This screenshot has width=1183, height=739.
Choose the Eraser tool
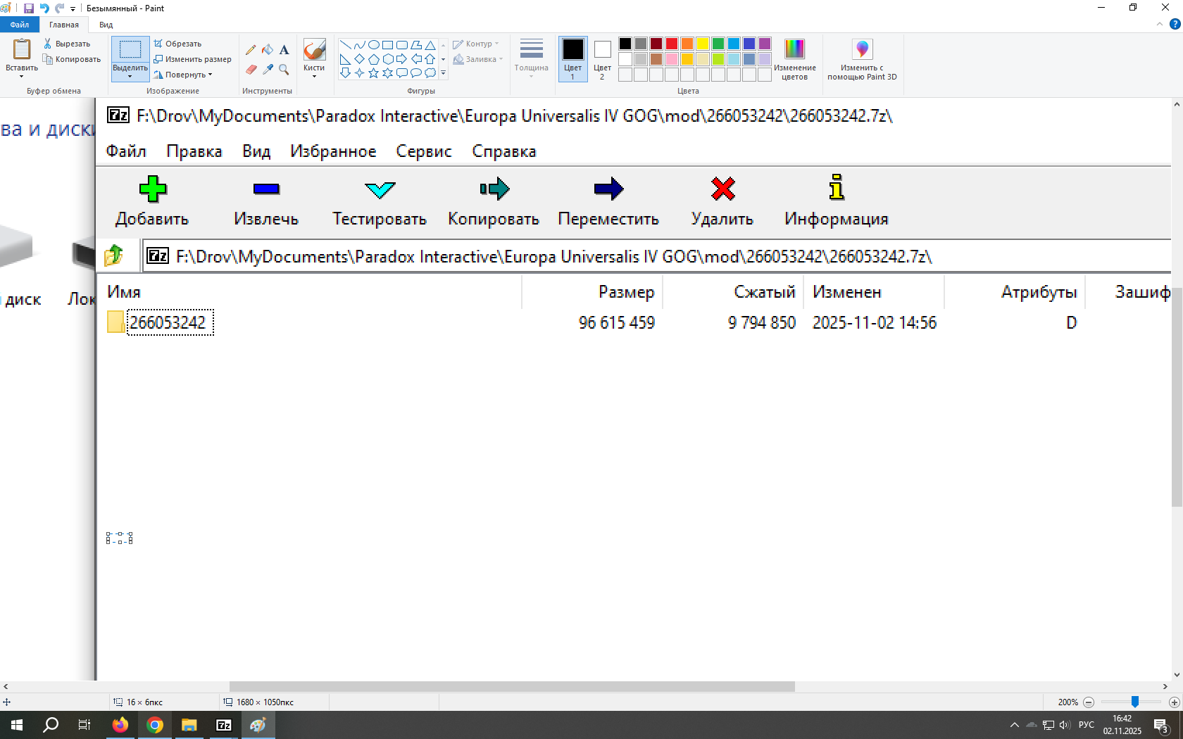click(251, 70)
